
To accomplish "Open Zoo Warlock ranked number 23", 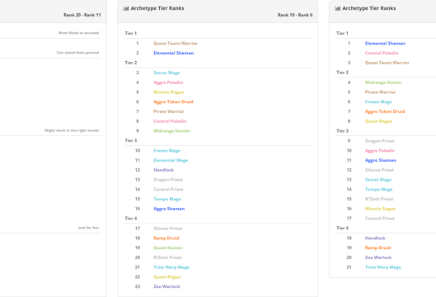I will click(166, 286).
